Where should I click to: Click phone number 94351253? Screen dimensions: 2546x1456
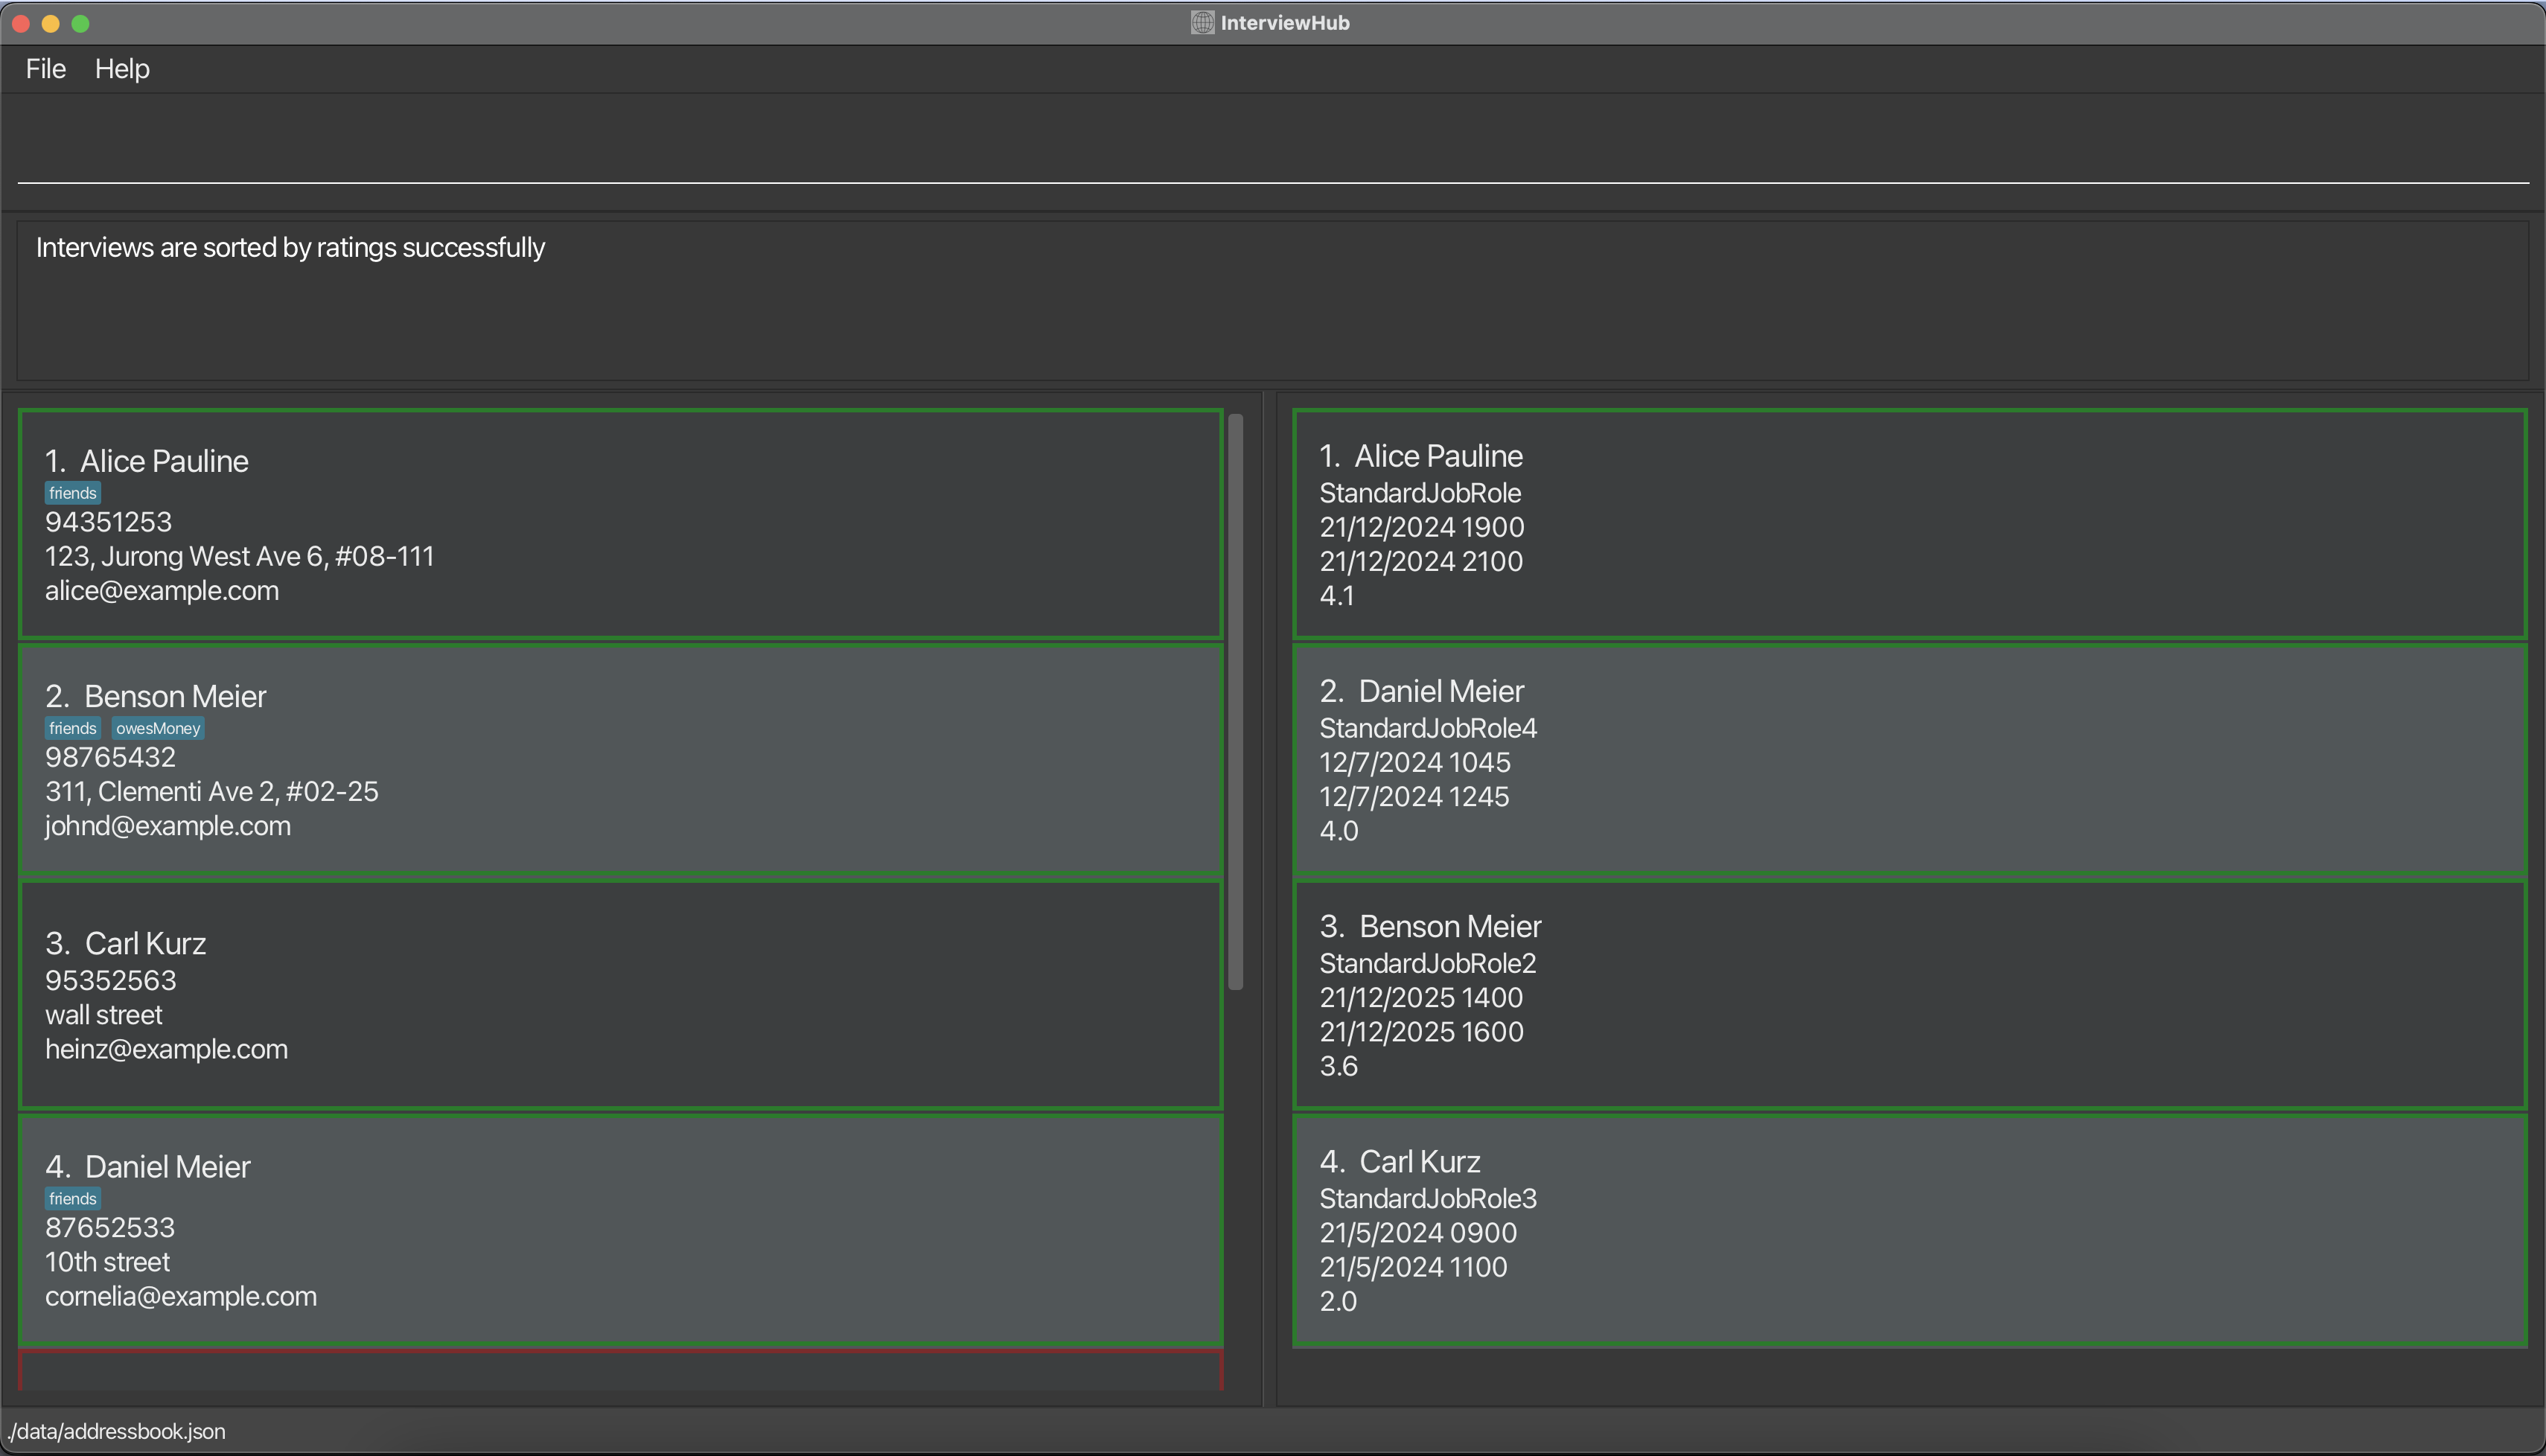(x=108, y=522)
